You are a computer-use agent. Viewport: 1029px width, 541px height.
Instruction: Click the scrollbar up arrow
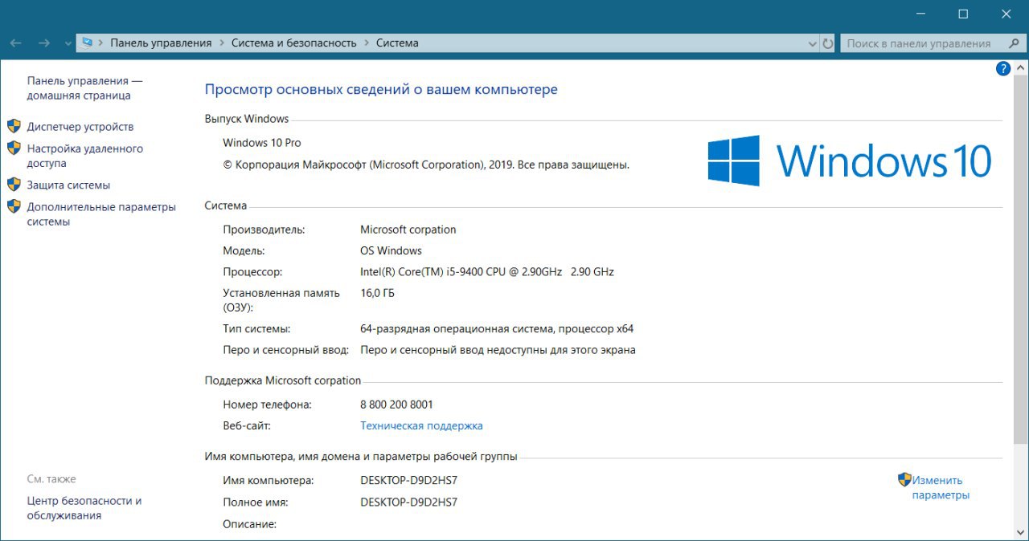(x=1021, y=69)
